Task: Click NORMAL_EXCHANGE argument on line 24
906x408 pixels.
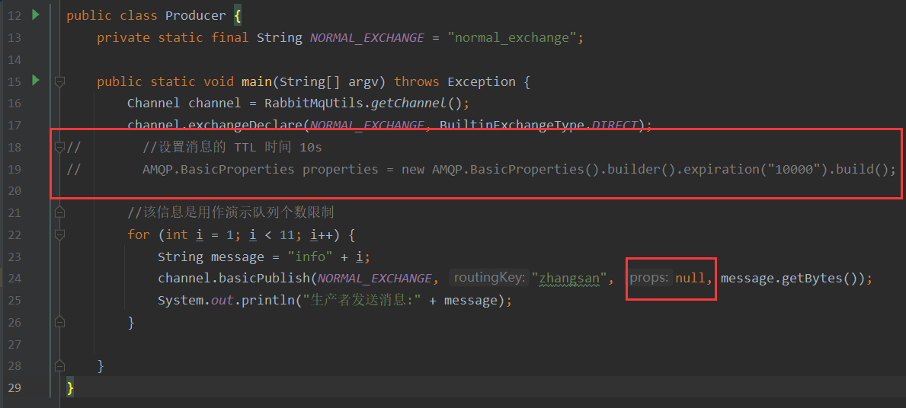Action: coord(374,279)
